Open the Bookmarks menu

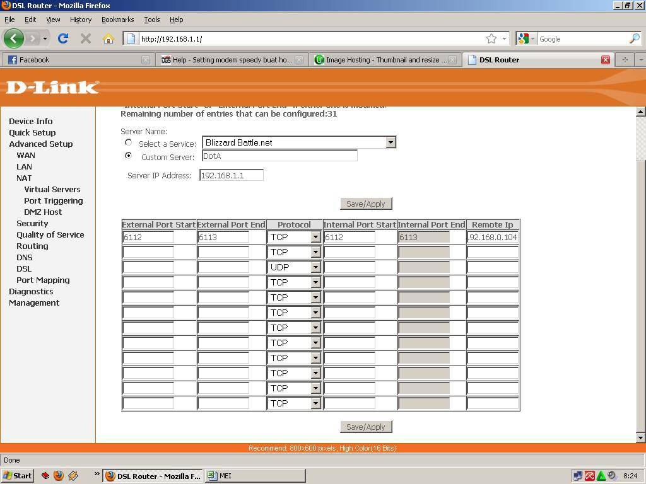pyautogui.click(x=118, y=20)
